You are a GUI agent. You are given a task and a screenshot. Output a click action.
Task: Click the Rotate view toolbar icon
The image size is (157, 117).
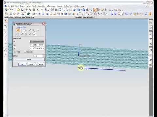(x=67, y=10)
